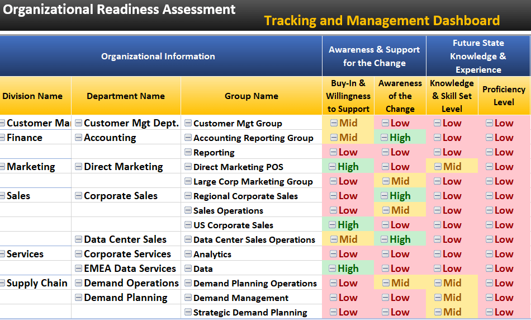Collapse the Demand Operations department
531x320 pixels.
78,283
